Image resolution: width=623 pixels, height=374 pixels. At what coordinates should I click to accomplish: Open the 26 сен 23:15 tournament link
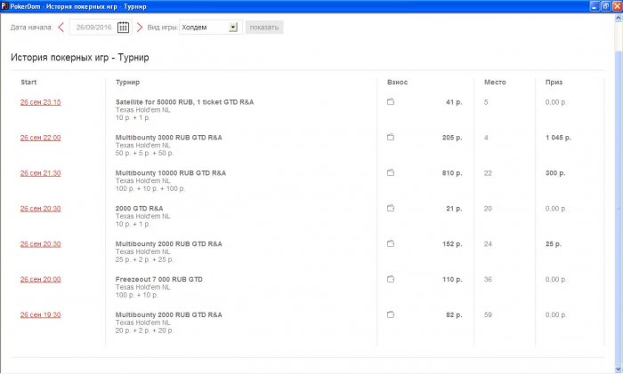(41, 102)
